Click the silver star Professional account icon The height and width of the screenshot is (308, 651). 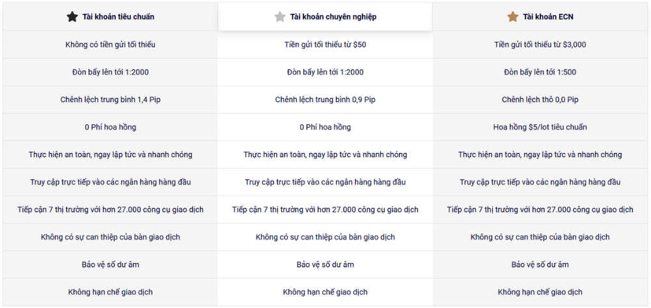click(280, 17)
